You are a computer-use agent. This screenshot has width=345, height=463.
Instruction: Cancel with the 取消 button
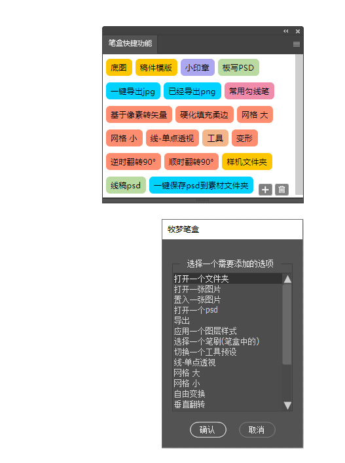[x=257, y=430]
